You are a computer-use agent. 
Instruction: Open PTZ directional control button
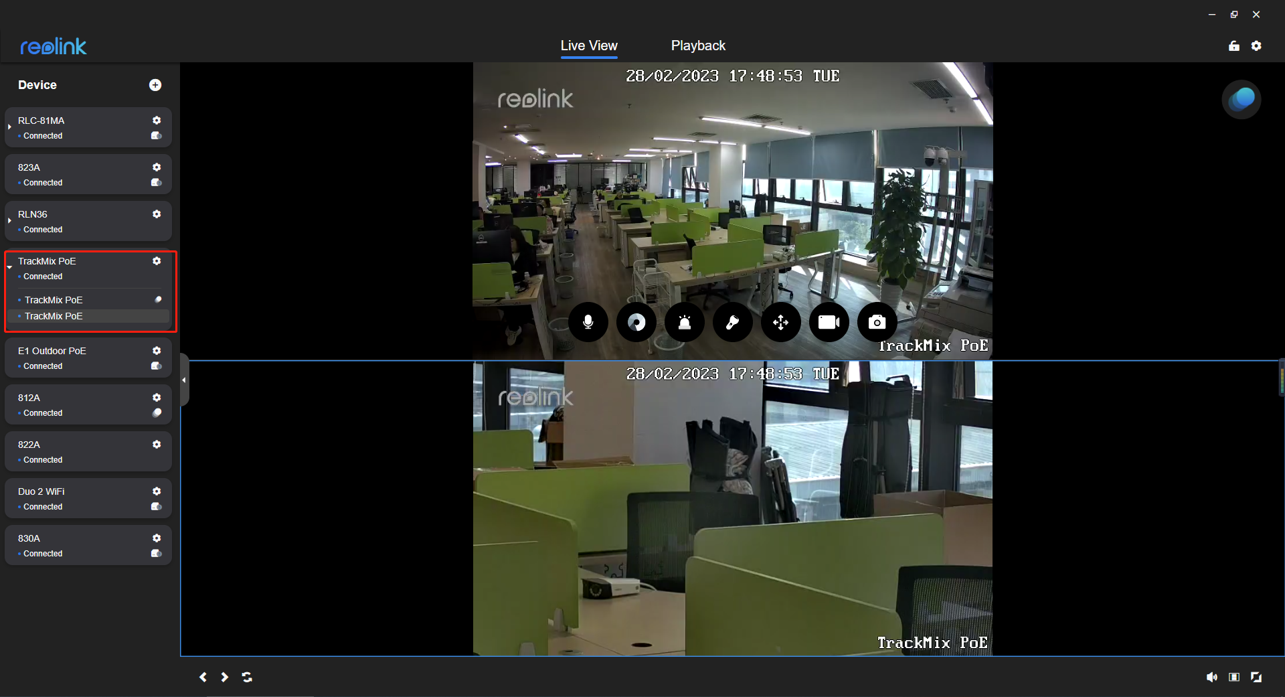pyautogui.click(x=781, y=323)
